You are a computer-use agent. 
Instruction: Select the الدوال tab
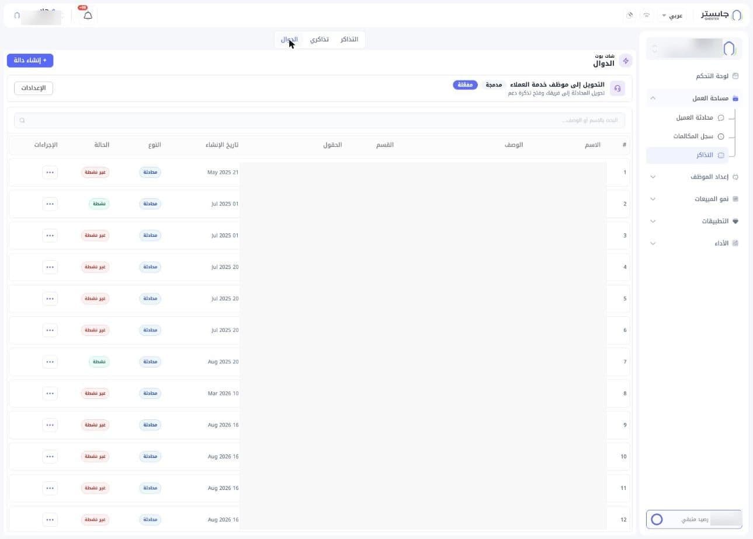(289, 40)
